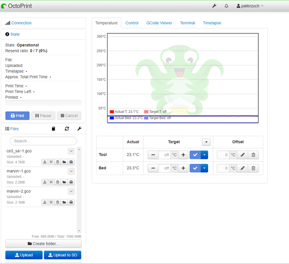Click the Upload to SD button
The height and width of the screenshot is (264, 289).
63,255
